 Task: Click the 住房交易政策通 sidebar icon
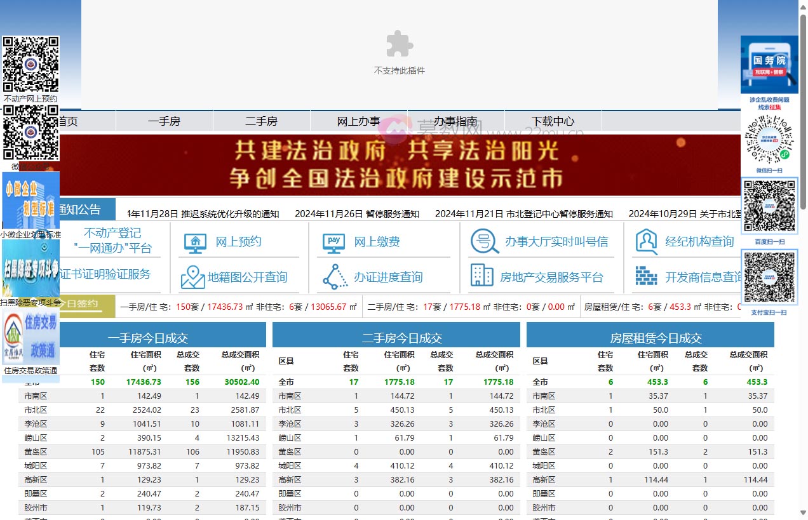coord(31,335)
